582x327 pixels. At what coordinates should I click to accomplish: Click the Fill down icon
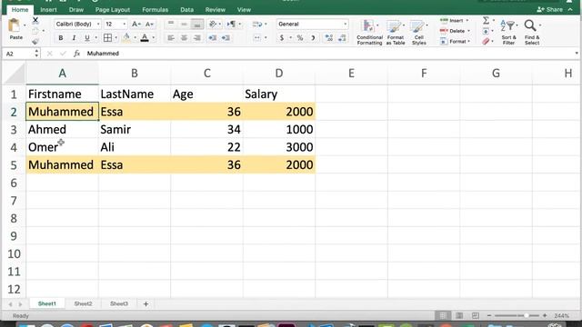tap(486, 31)
